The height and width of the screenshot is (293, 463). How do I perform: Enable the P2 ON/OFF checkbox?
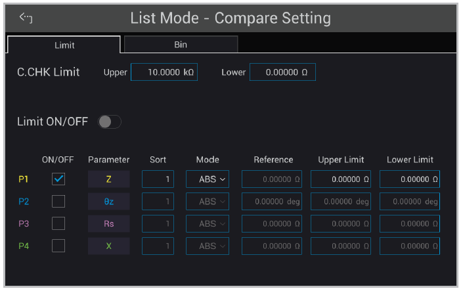(x=58, y=201)
